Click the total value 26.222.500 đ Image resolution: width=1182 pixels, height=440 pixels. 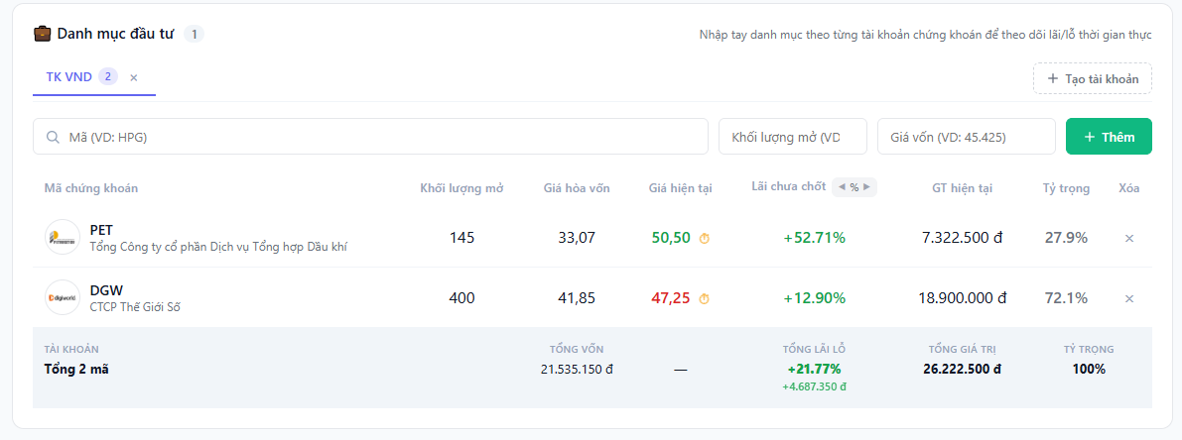962,370
